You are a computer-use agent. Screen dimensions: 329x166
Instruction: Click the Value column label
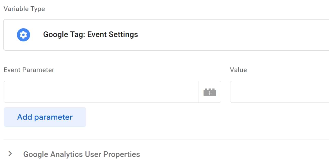click(238, 70)
